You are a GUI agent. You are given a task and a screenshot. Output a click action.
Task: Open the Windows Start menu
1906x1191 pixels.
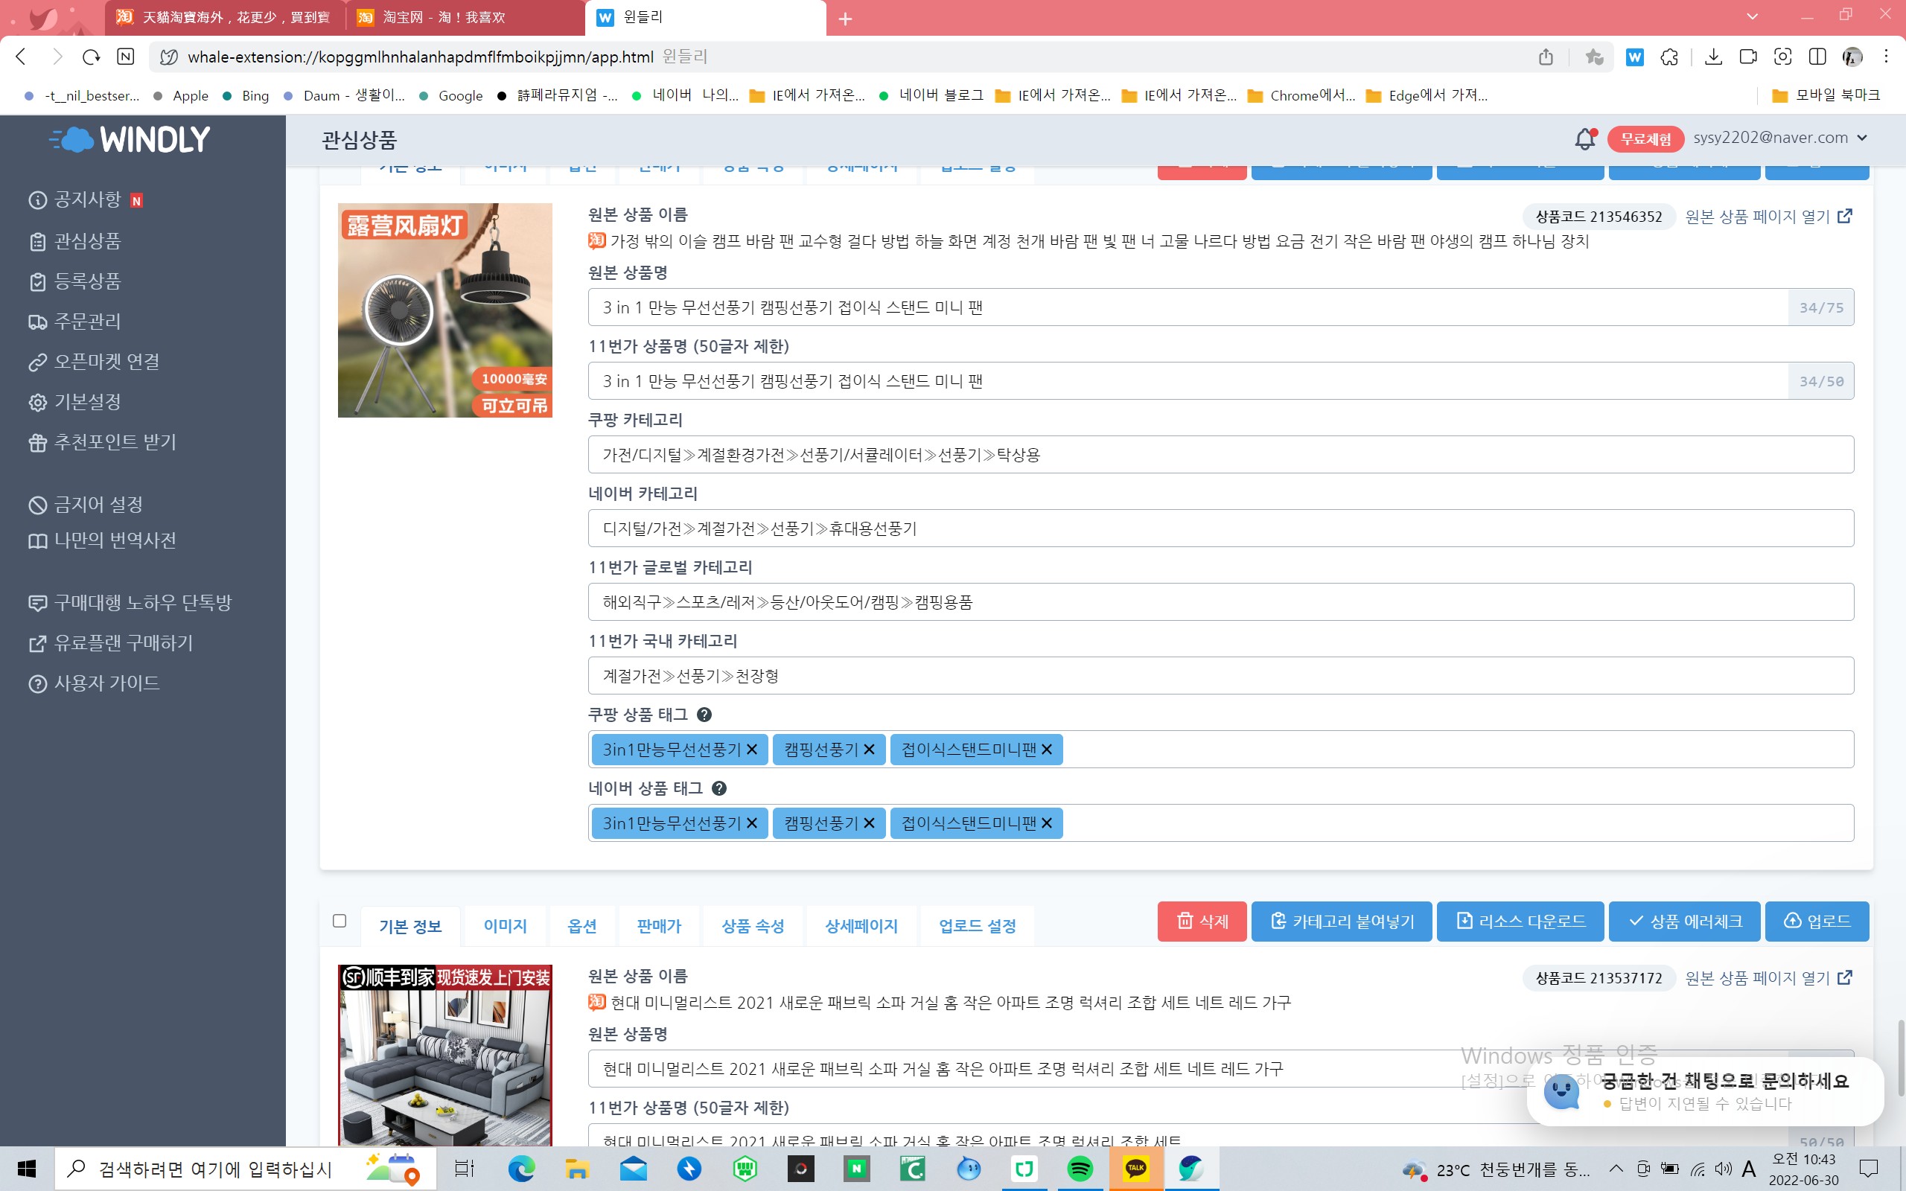pos(27,1169)
